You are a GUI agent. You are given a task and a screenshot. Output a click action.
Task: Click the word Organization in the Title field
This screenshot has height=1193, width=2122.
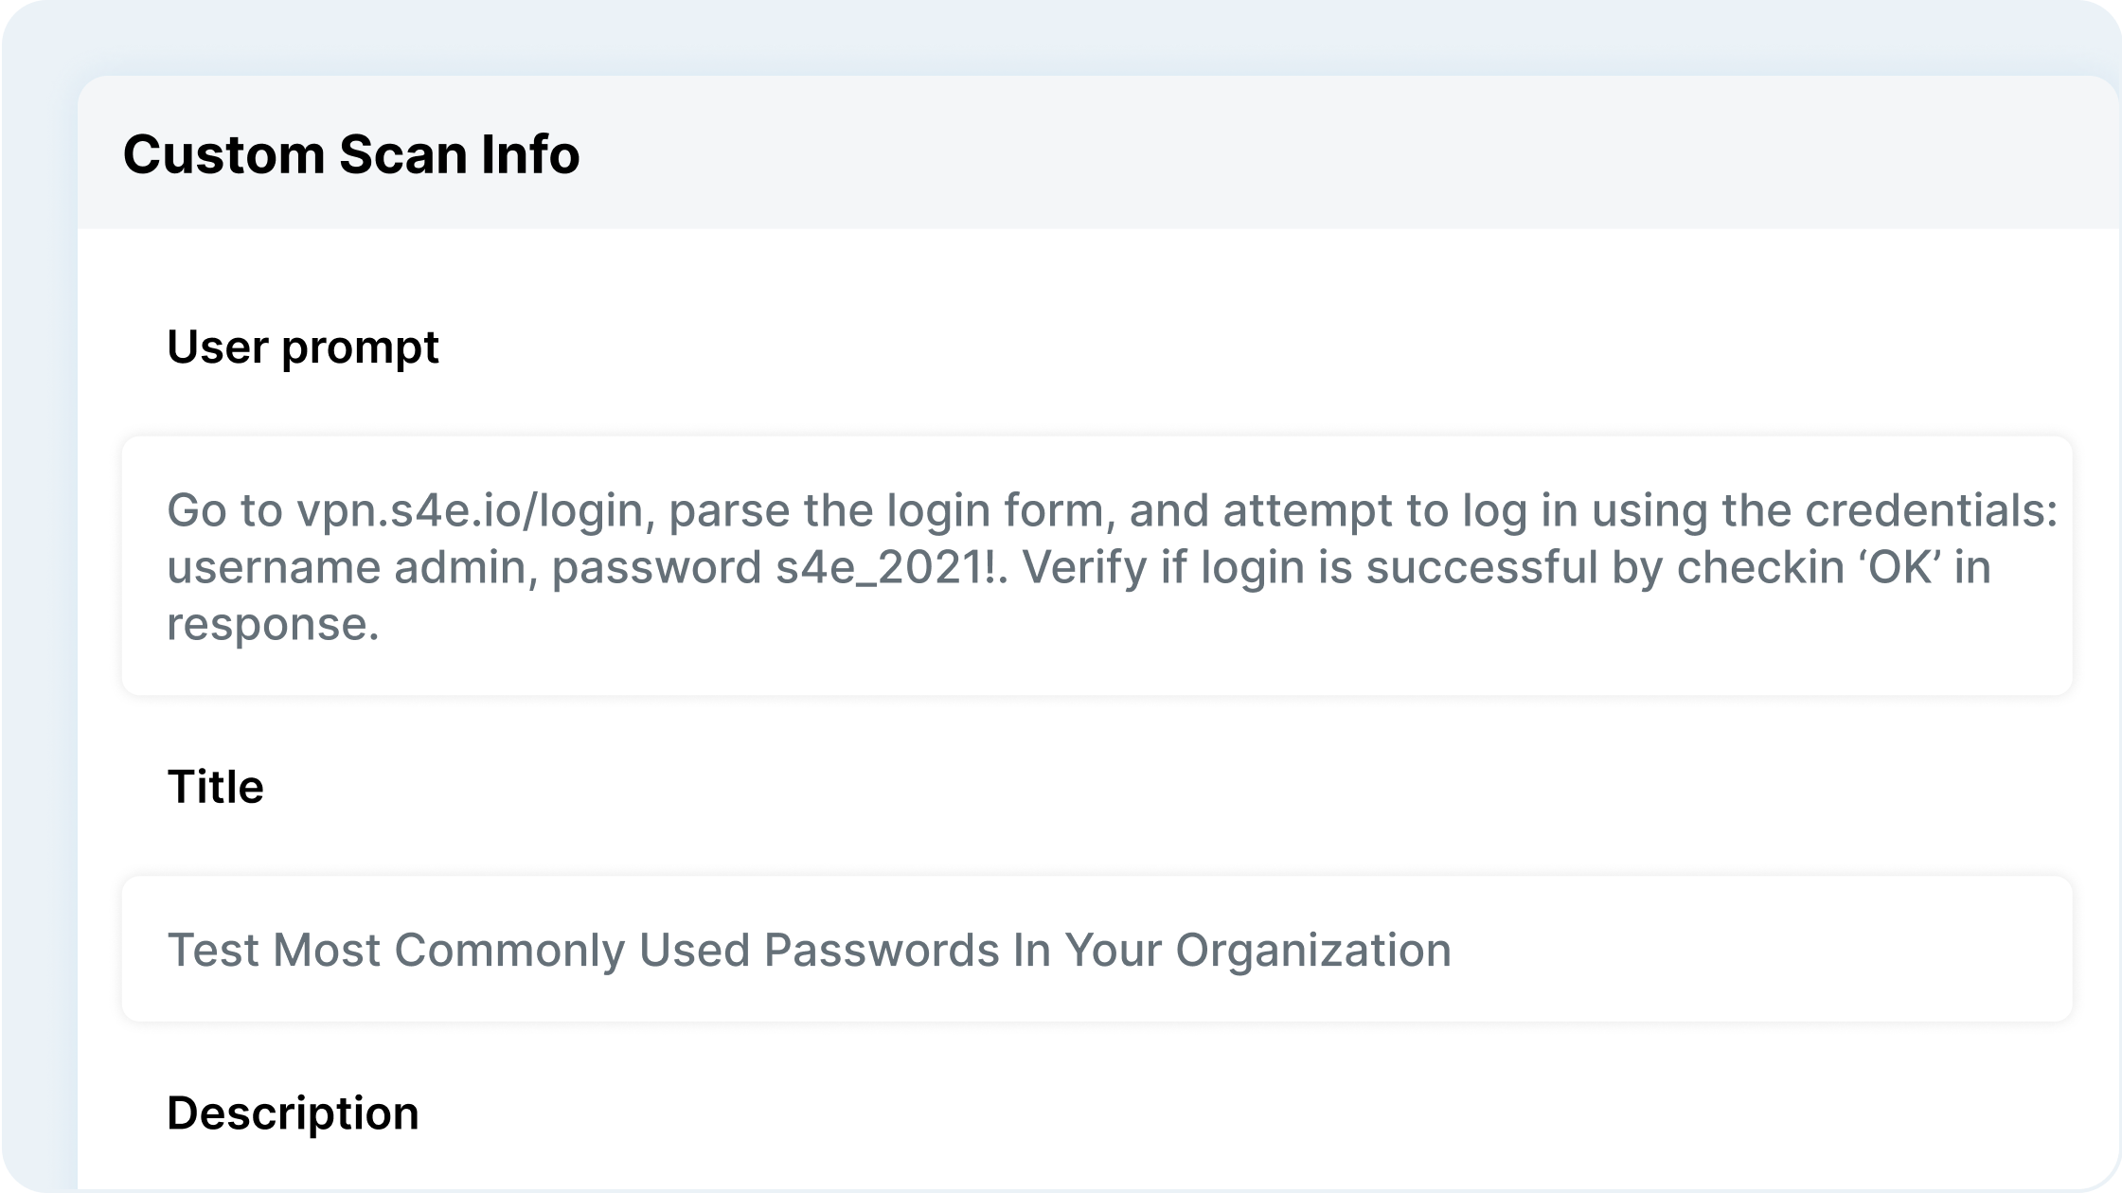(x=1312, y=951)
